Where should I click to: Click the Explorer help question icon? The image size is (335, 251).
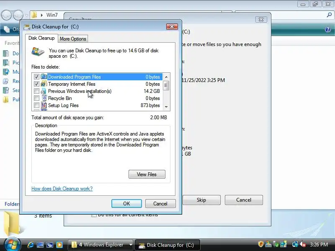328,29
